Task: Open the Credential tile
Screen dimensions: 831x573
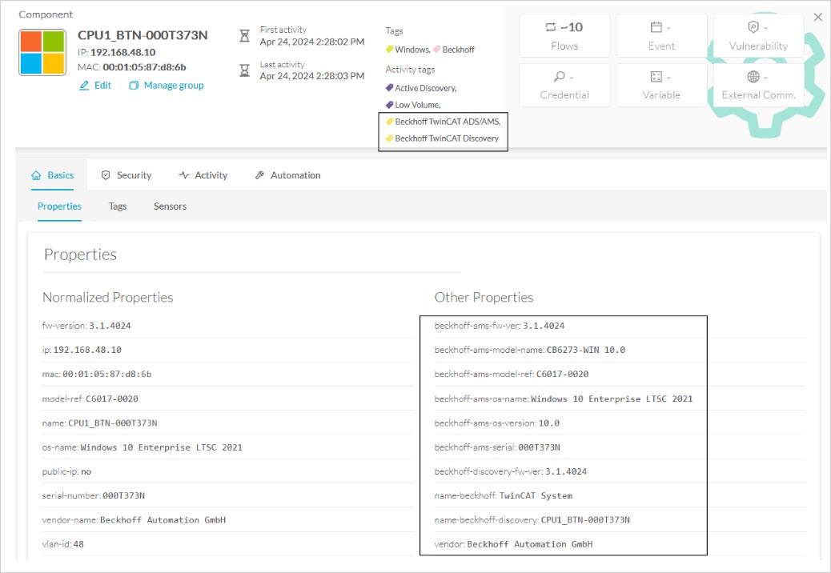Action: pyautogui.click(x=564, y=86)
